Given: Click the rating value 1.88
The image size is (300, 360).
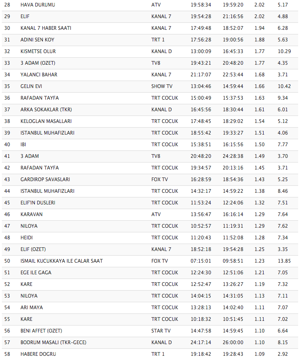Looking at the screenshot, I should [259, 40].
